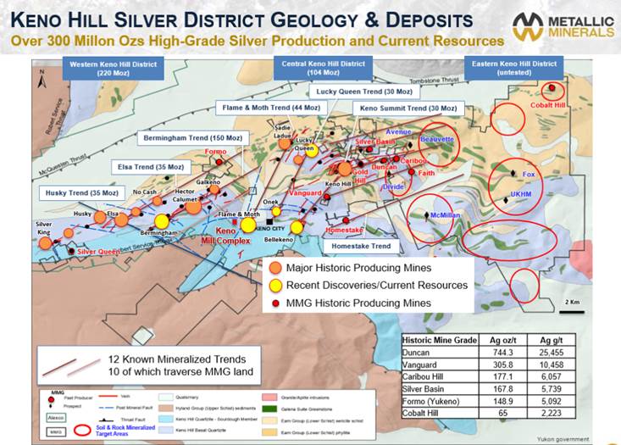Select the Silver King orange mine marker
The image size is (621, 445).
(45, 243)
